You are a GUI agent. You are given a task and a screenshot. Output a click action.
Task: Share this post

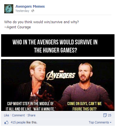[x=31, y=115]
